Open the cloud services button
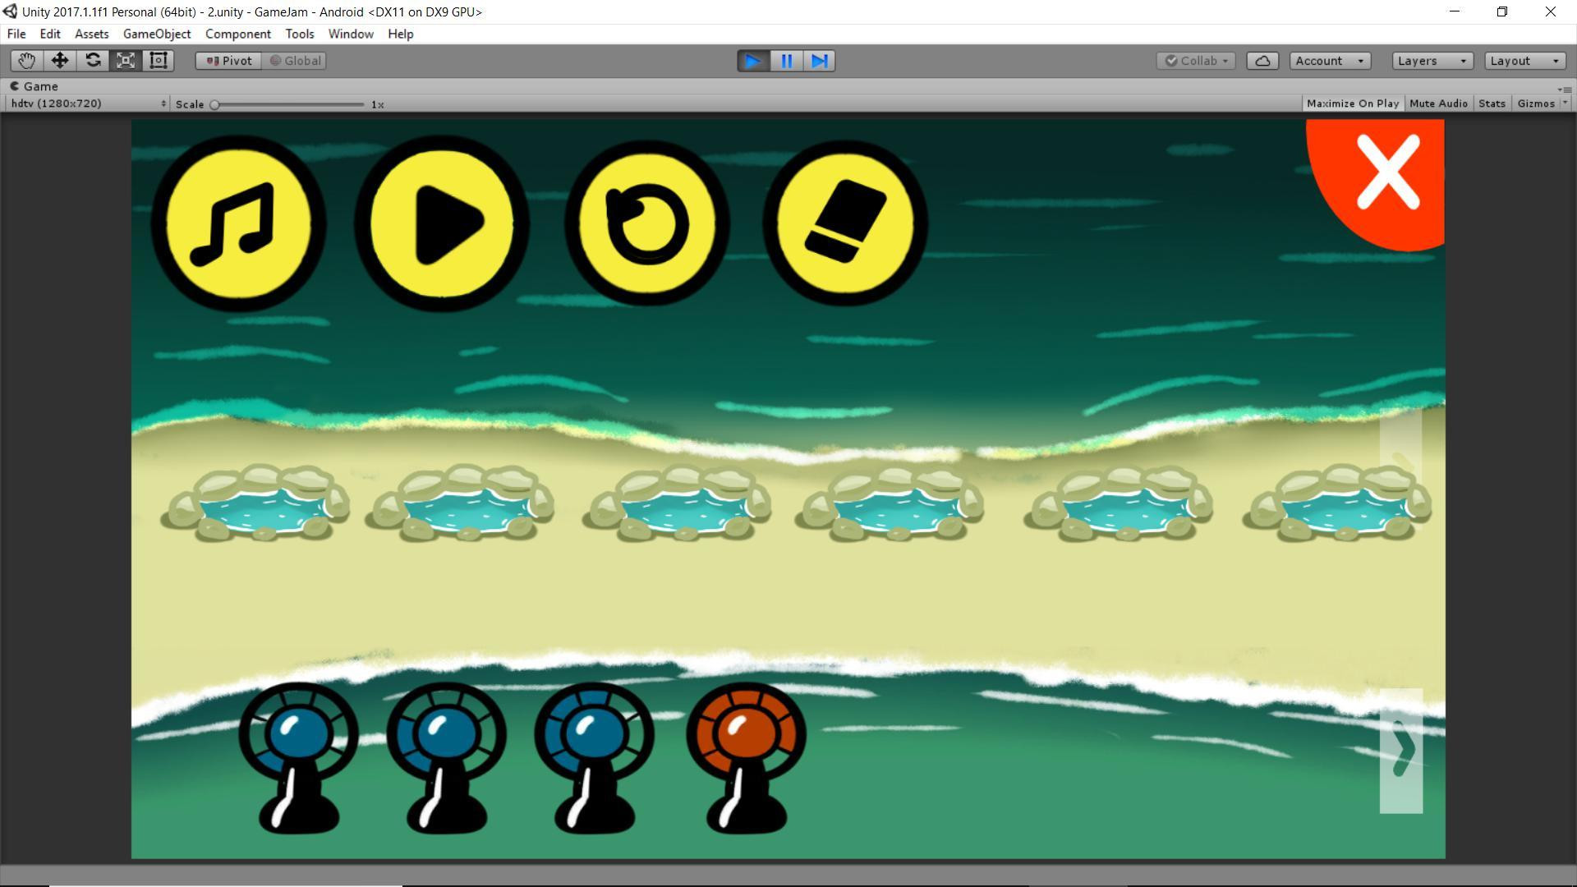Image resolution: width=1577 pixels, height=887 pixels. coord(1262,61)
